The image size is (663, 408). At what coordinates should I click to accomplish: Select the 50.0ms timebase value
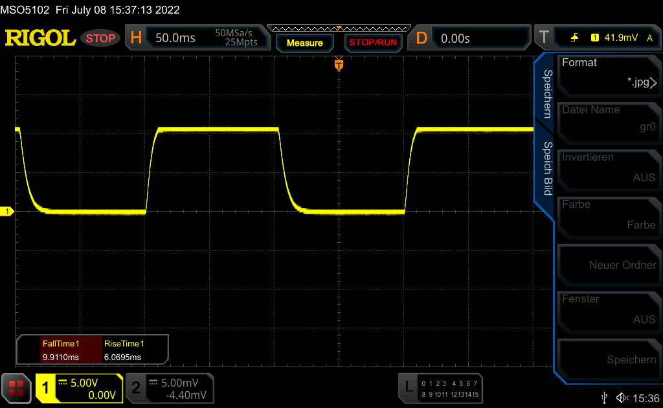[x=175, y=38]
